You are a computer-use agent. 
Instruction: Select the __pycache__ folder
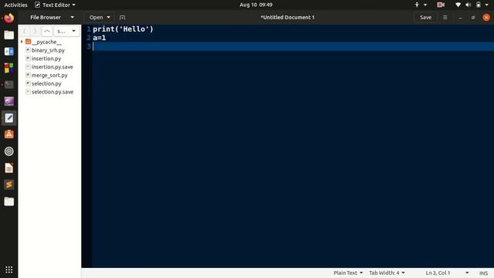click(x=46, y=42)
